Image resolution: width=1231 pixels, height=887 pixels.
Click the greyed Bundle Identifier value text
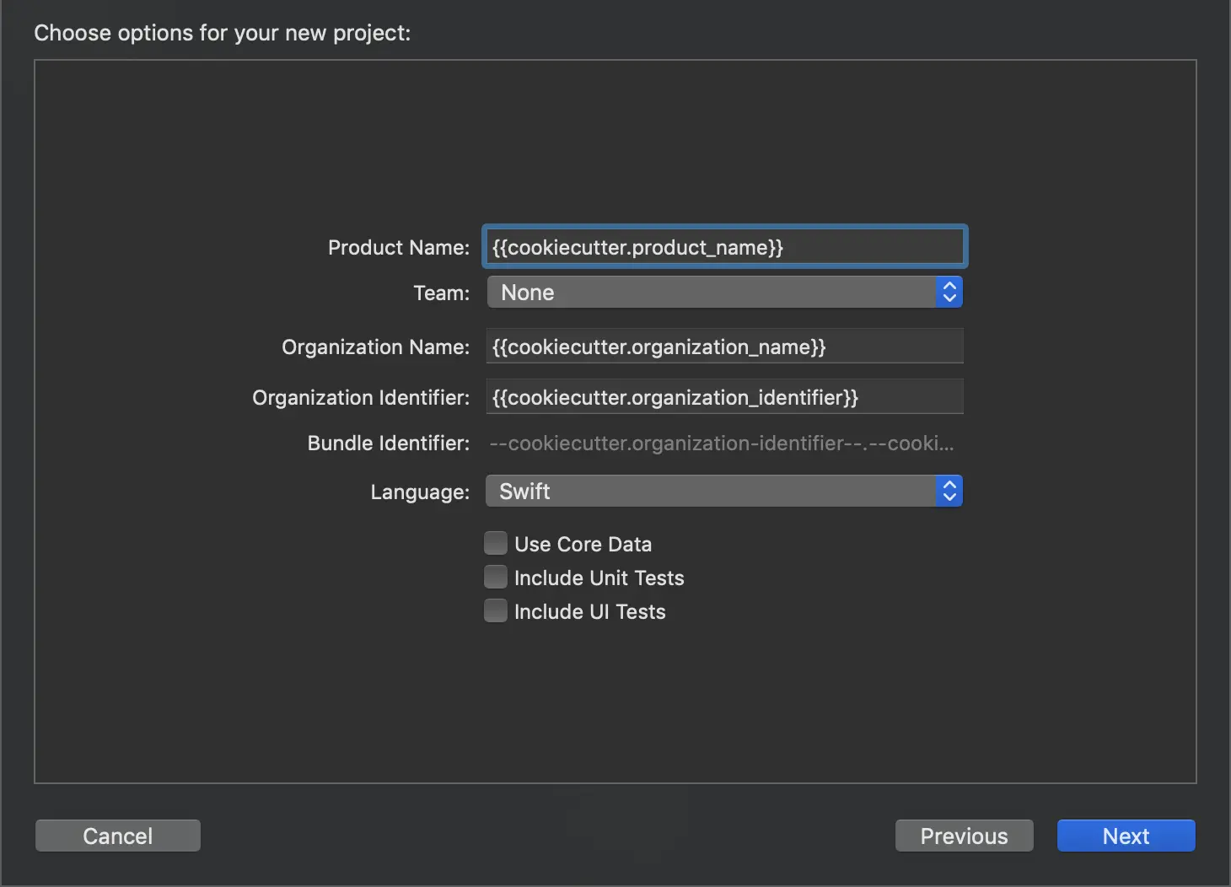tap(721, 443)
